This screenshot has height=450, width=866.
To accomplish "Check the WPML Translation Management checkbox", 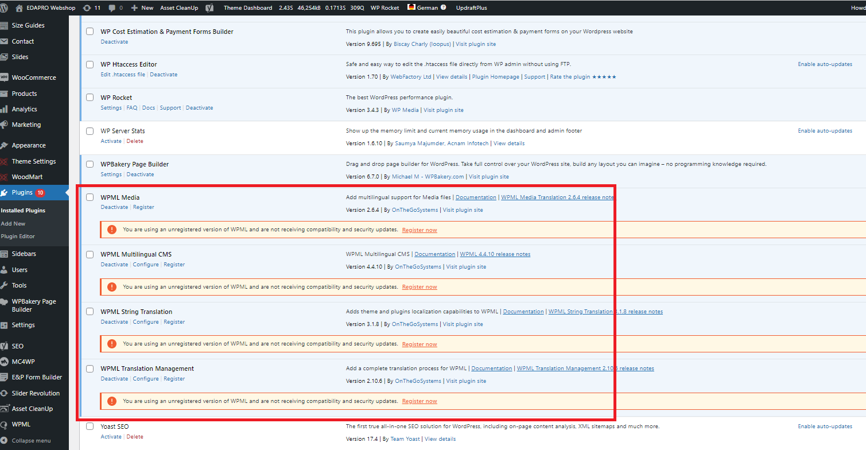I will pyautogui.click(x=90, y=368).
